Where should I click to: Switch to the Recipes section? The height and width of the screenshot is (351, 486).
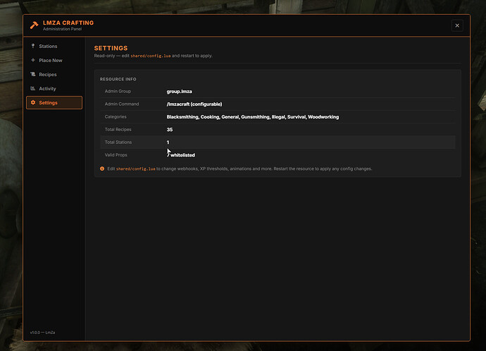(54, 75)
